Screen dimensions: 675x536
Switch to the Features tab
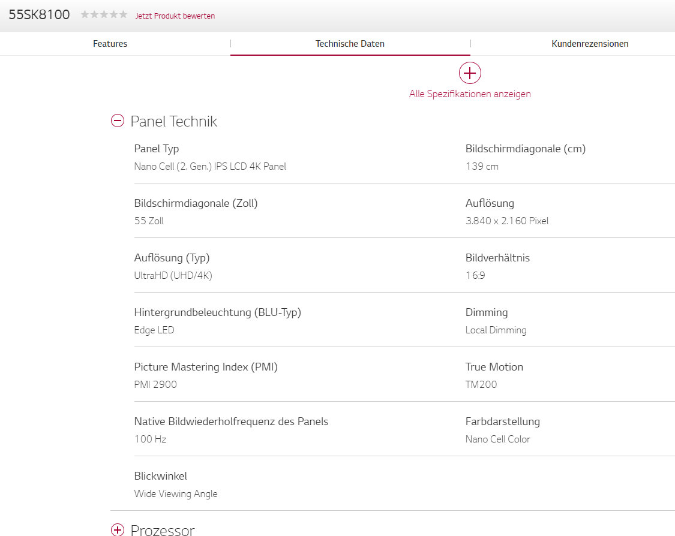coord(110,44)
